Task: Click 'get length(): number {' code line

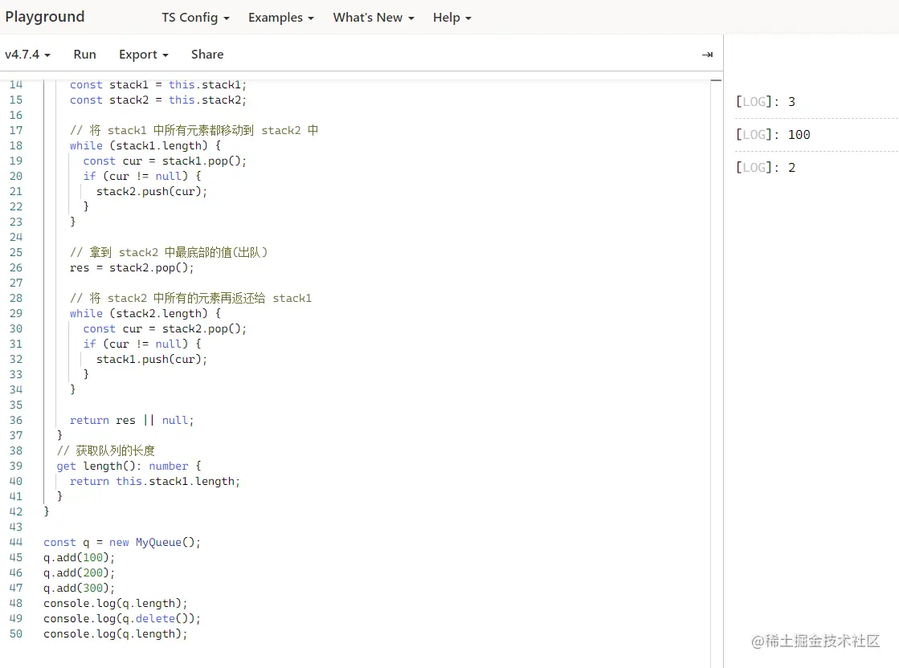Action: click(129, 466)
